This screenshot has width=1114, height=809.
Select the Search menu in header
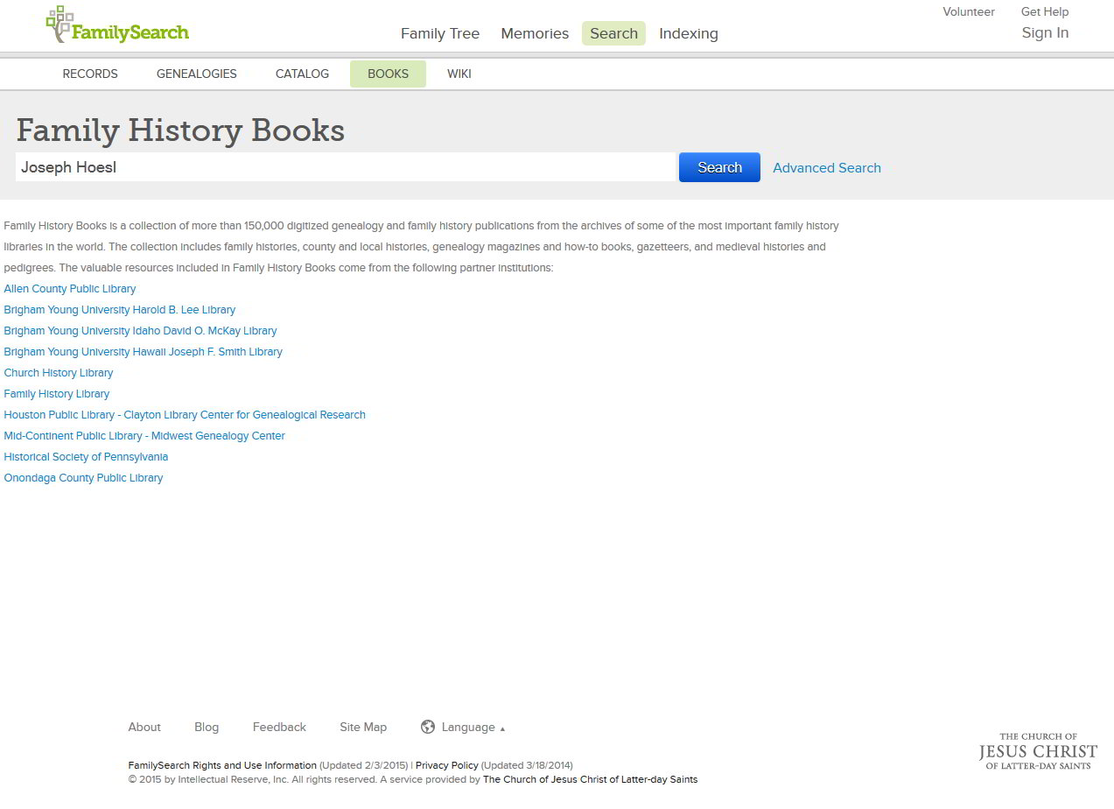(613, 33)
